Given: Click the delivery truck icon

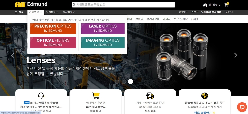Looking at the screenshot, I should click(x=150, y=96).
